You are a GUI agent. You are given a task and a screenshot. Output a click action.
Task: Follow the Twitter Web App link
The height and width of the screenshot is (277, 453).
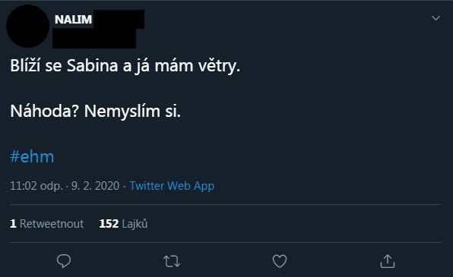pos(172,186)
